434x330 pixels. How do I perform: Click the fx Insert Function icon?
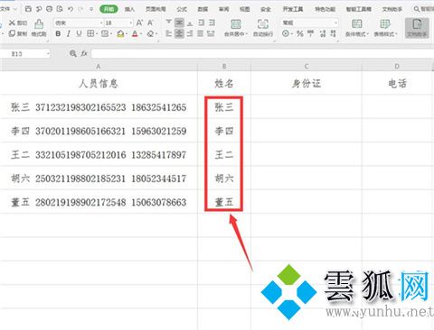84,53
